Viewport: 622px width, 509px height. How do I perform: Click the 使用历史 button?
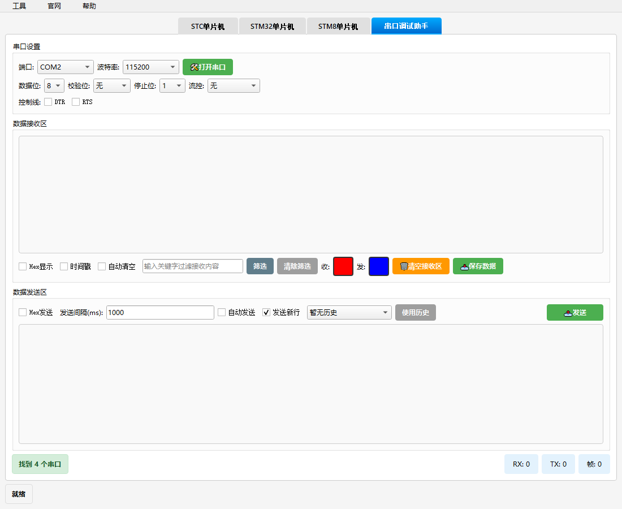(x=415, y=313)
